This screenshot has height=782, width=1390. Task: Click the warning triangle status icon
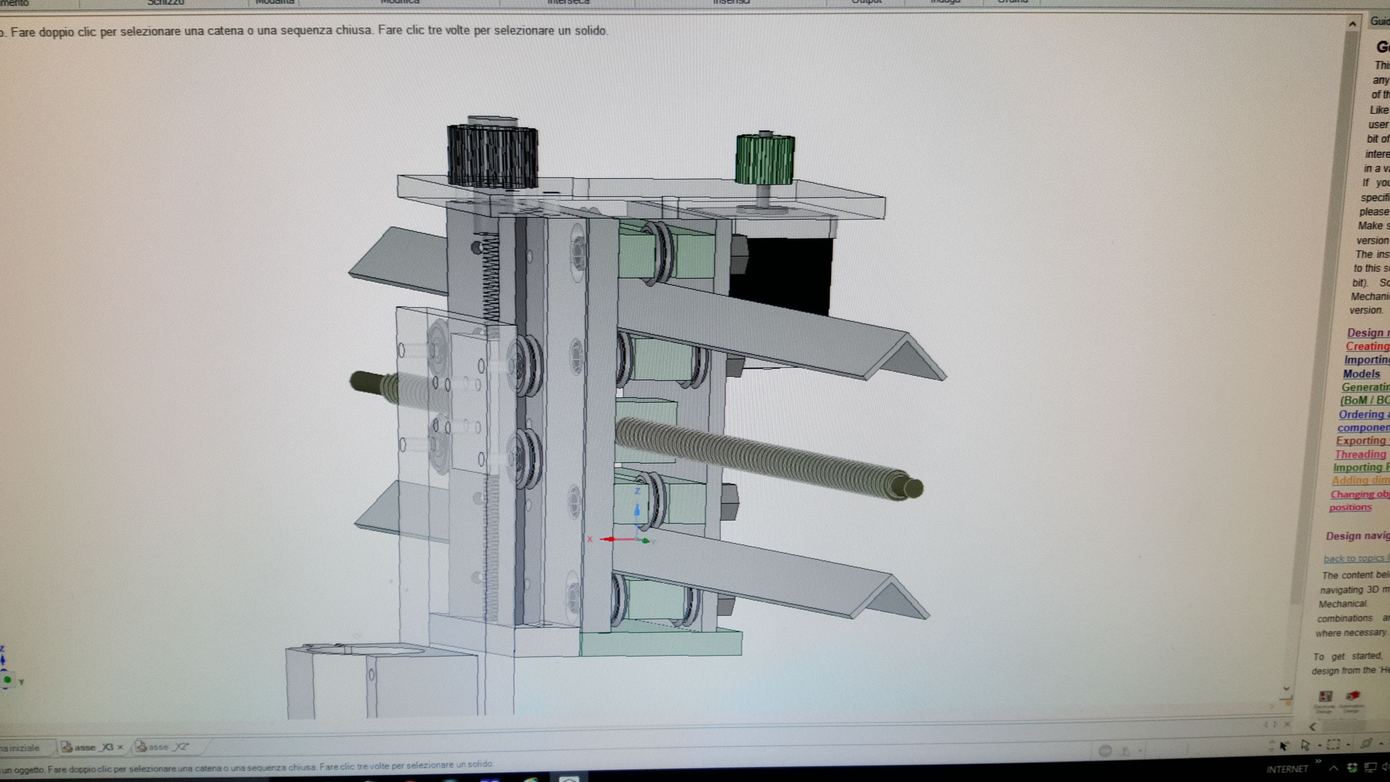(x=1126, y=751)
